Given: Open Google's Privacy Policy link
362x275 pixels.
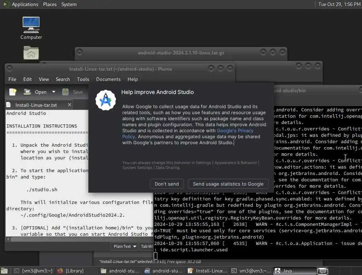Looking at the screenshot, I should pyautogui.click(x=235, y=131).
